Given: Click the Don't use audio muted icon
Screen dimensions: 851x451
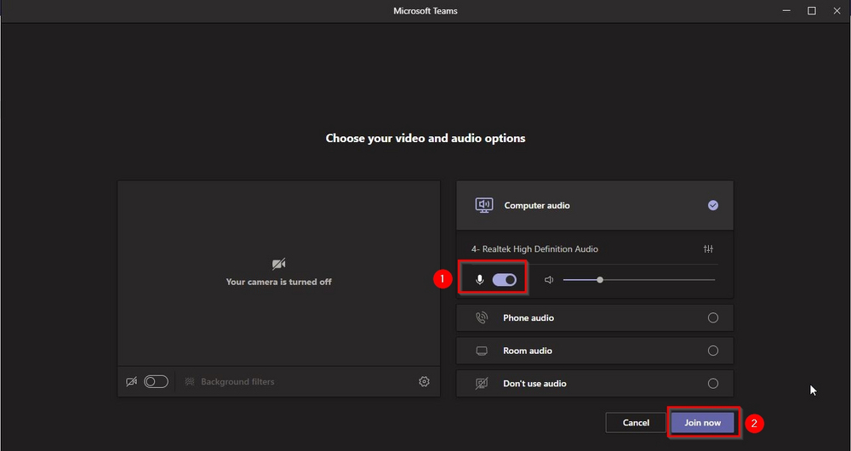Looking at the screenshot, I should (482, 384).
